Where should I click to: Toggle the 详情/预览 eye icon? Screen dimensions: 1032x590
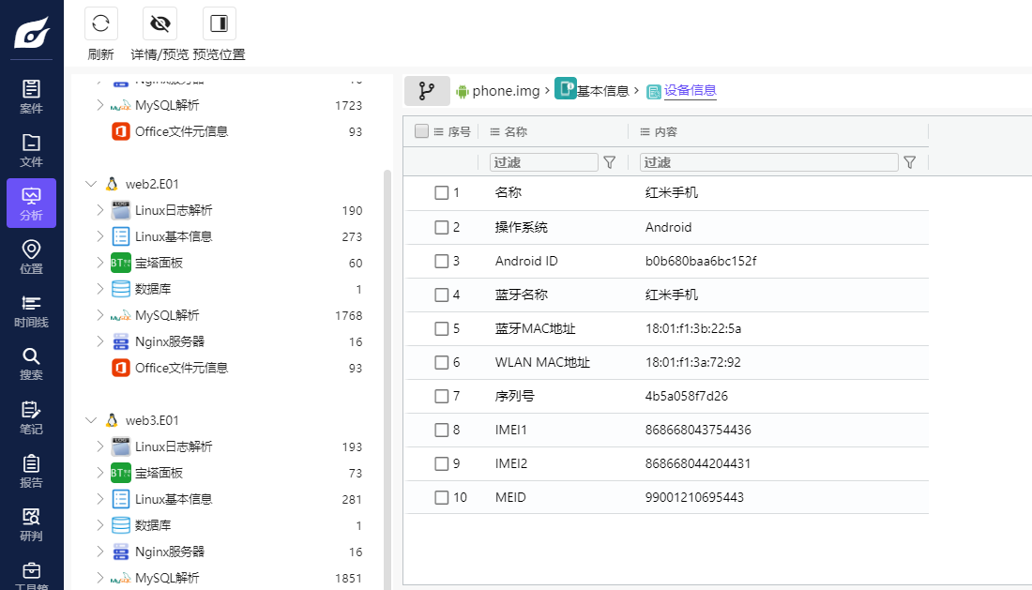[x=159, y=23]
